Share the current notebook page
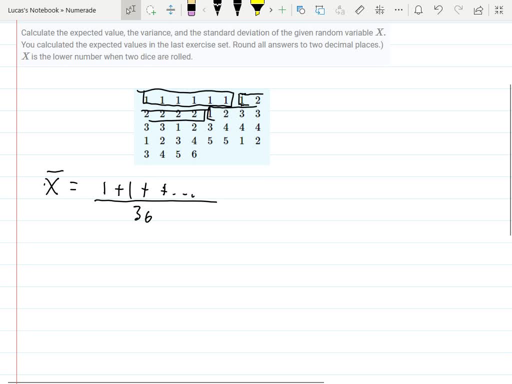512x384 pixels. tap(478, 10)
